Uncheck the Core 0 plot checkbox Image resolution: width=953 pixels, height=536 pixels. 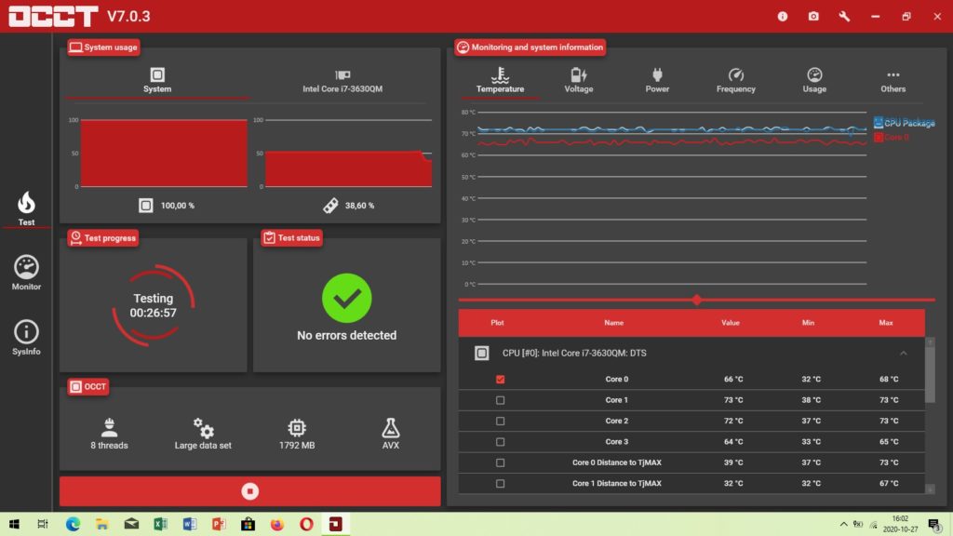pos(501,380)
